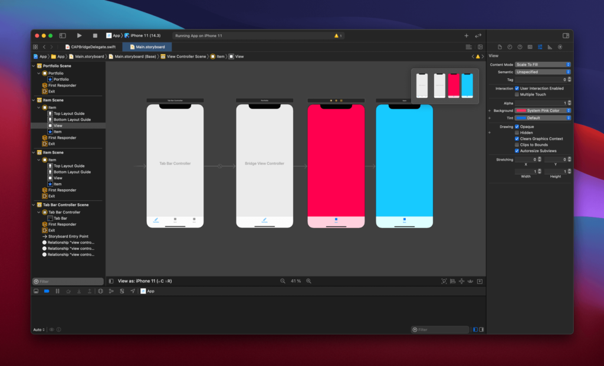Screen dimensions: 604x366
Task: Click the Run (play) button in toolbar
Action: coord(79,36)
